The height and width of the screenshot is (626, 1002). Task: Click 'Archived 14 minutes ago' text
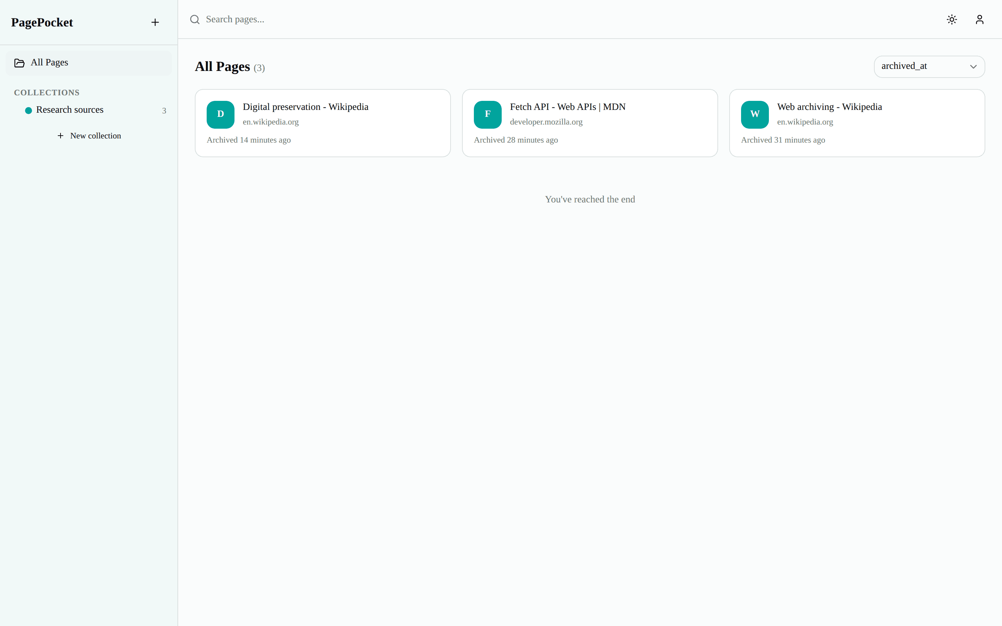coord(249,140)
